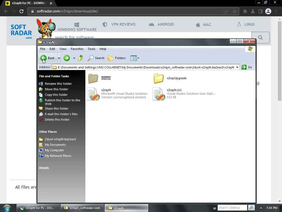Click the green Forward arrow in Explorer
Screen dimensions: 282x212
pos(67,58)
